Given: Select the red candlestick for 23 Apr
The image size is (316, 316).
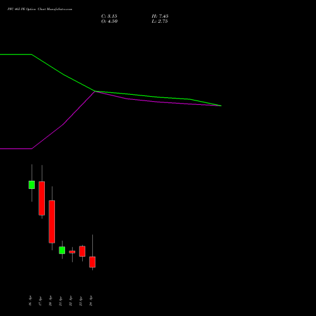Looking at the screenshot, I should click(x=82, y=252).
